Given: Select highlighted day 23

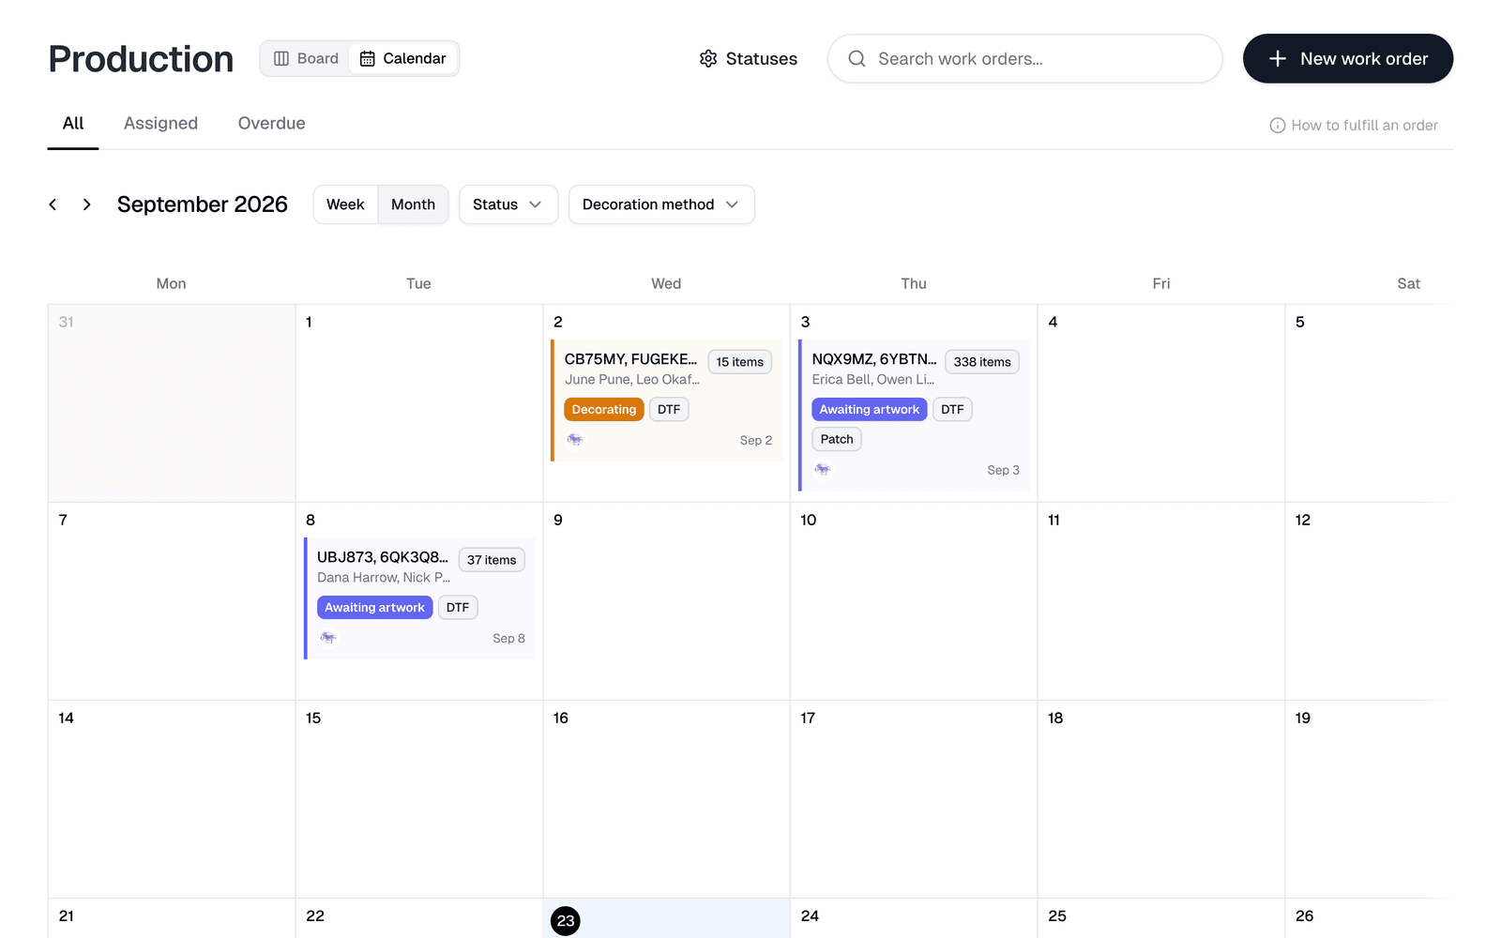Looking at the screenshot, I should (x=566, y=921).
